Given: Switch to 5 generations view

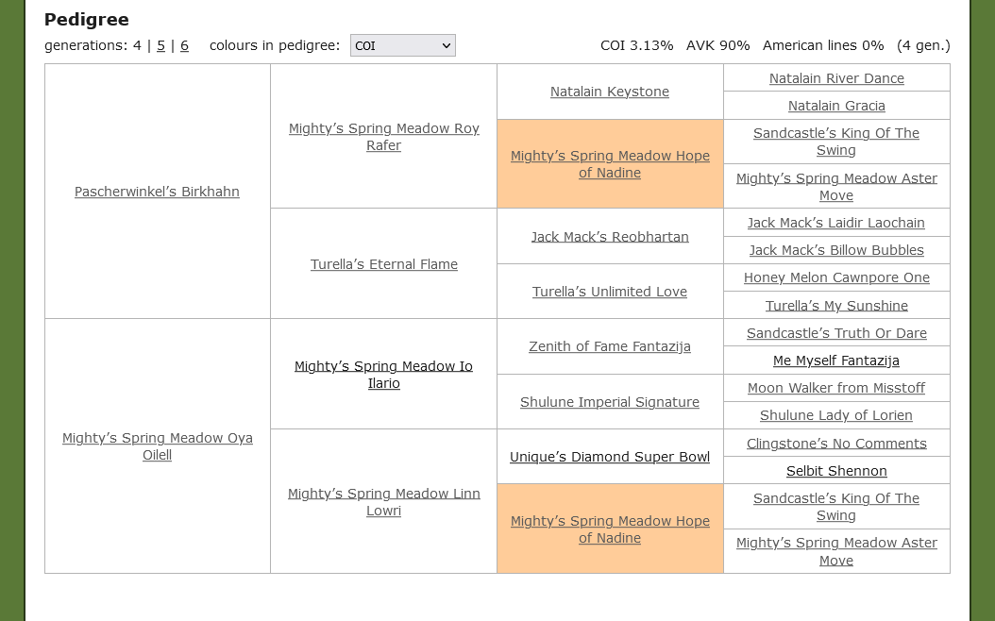Looking at the screenshot, I should [x=160, y=45].
